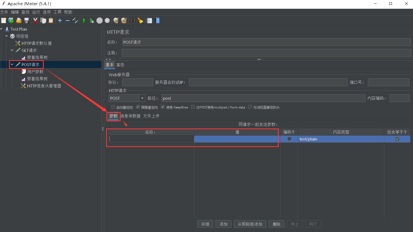Select HTTP请求默认值 in the tree
The image size is (413, 232).
click(36, 43)
